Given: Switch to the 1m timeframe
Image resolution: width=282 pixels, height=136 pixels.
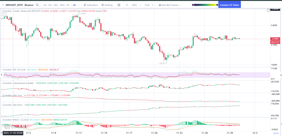Looking at the screenshot, I should [45, 5].
